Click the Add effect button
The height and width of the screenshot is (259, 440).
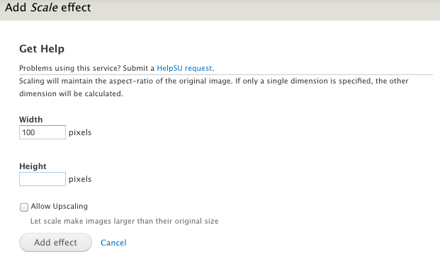[x=55, y=243]
